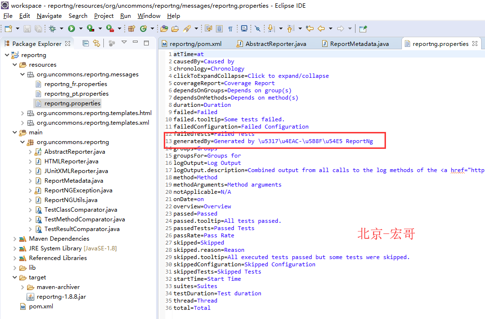Select reportng-1.8.8.jar in target folder
The width and height of the screenshot is (485, 319).
tap(61, 297)
